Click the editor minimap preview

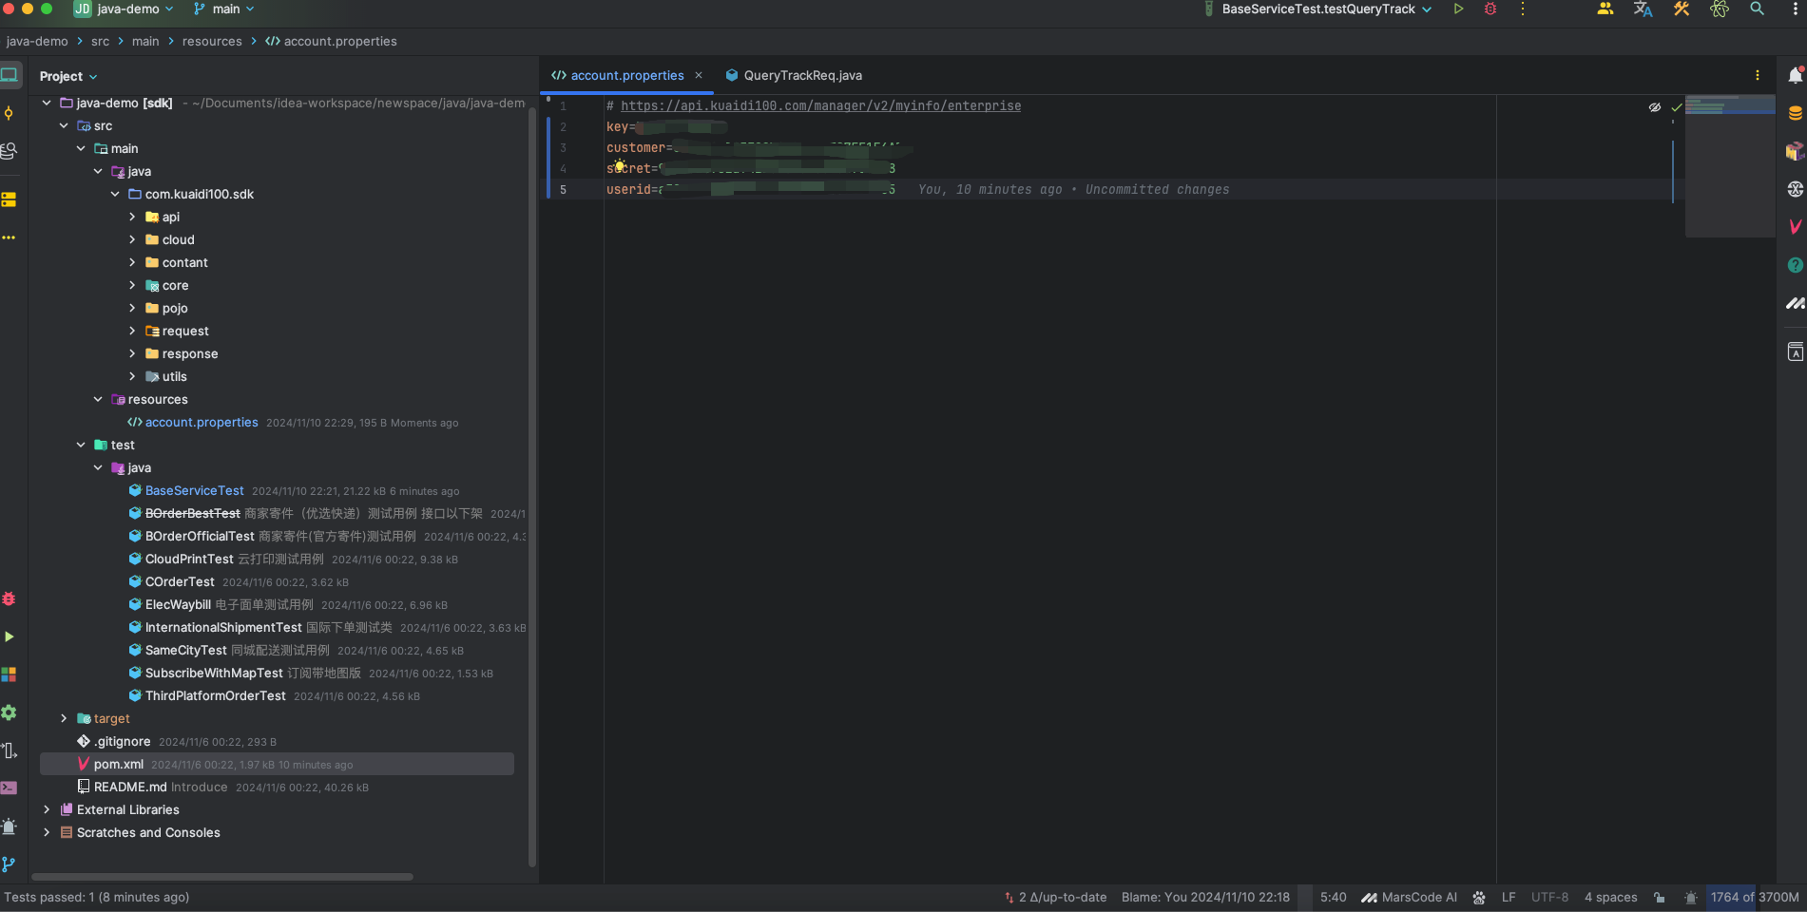1729,165
